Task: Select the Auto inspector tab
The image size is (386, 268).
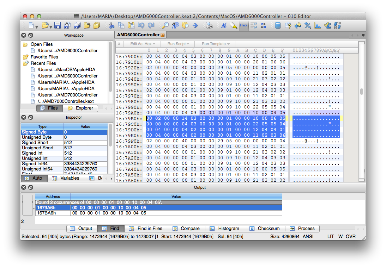Action: pyautogui.click(x=34, y=178)
